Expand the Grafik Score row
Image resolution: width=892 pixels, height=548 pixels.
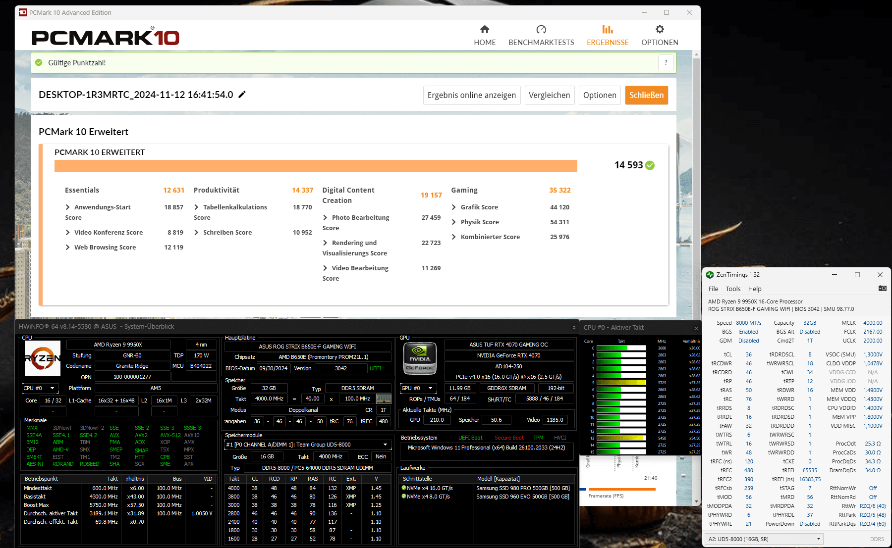tap(454, 207)
